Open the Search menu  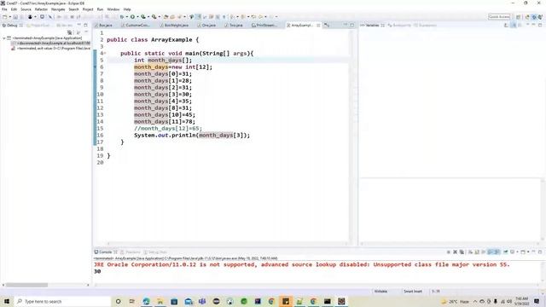pos(73,9)
